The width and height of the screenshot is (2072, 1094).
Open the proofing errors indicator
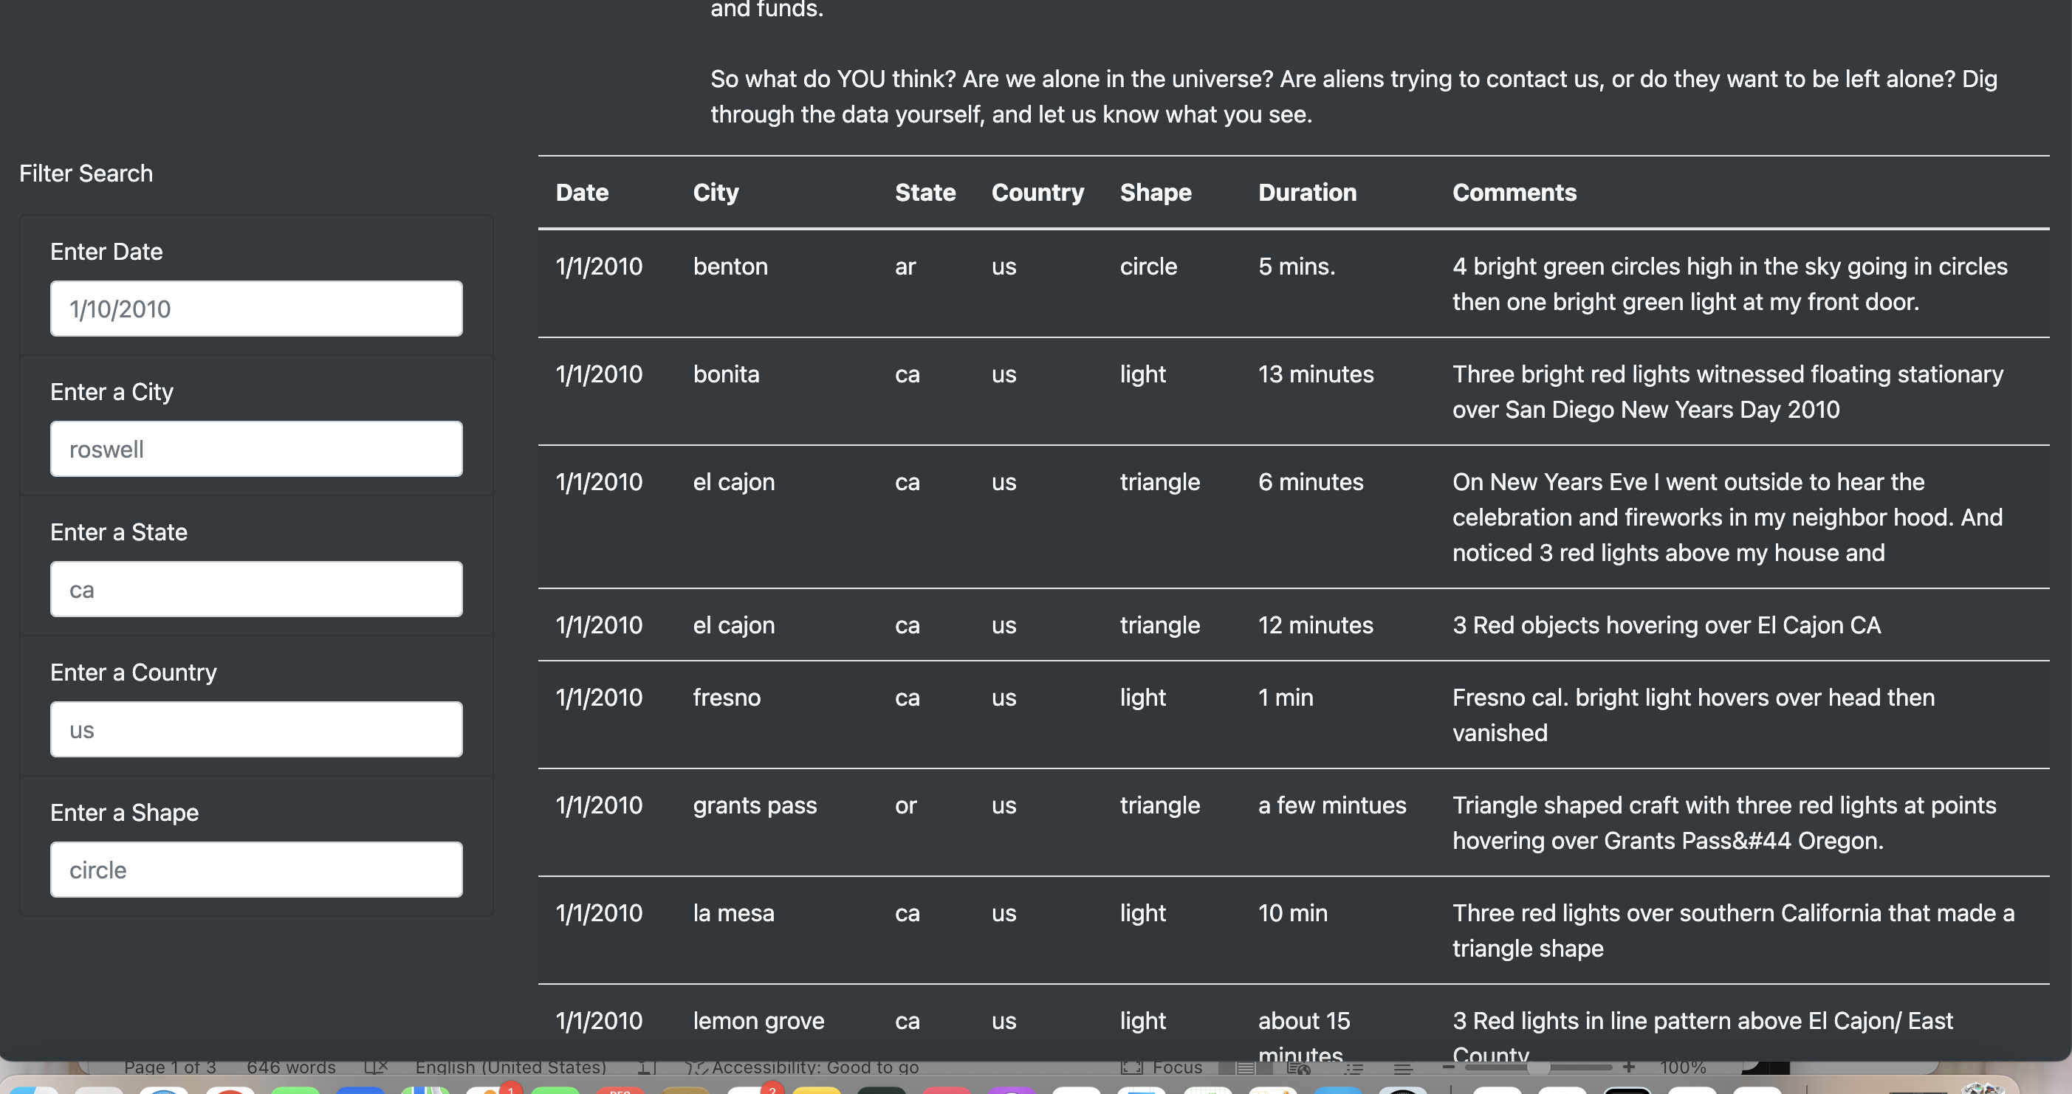[x=378, y=1067]
